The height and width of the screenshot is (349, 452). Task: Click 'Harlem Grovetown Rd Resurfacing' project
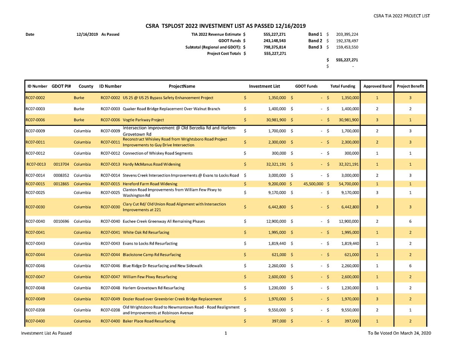[x=154, y=288]
